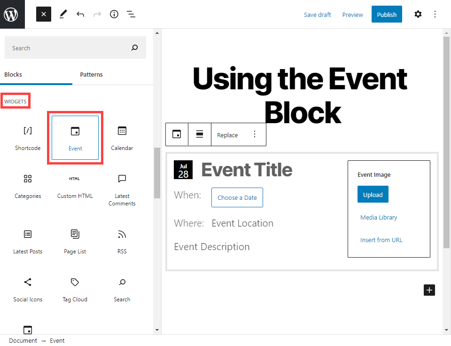Publish the post

(387, 14)
